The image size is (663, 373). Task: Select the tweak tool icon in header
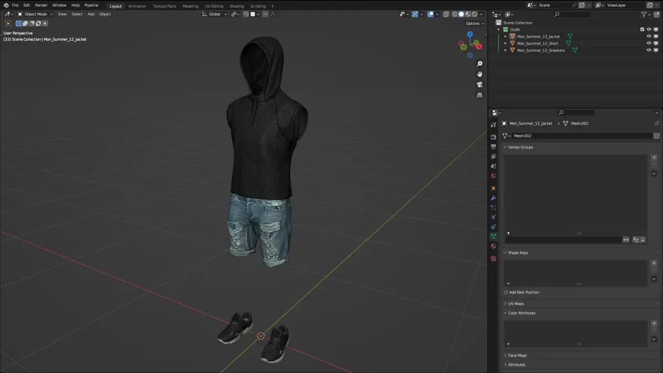(x=8, y=23)
